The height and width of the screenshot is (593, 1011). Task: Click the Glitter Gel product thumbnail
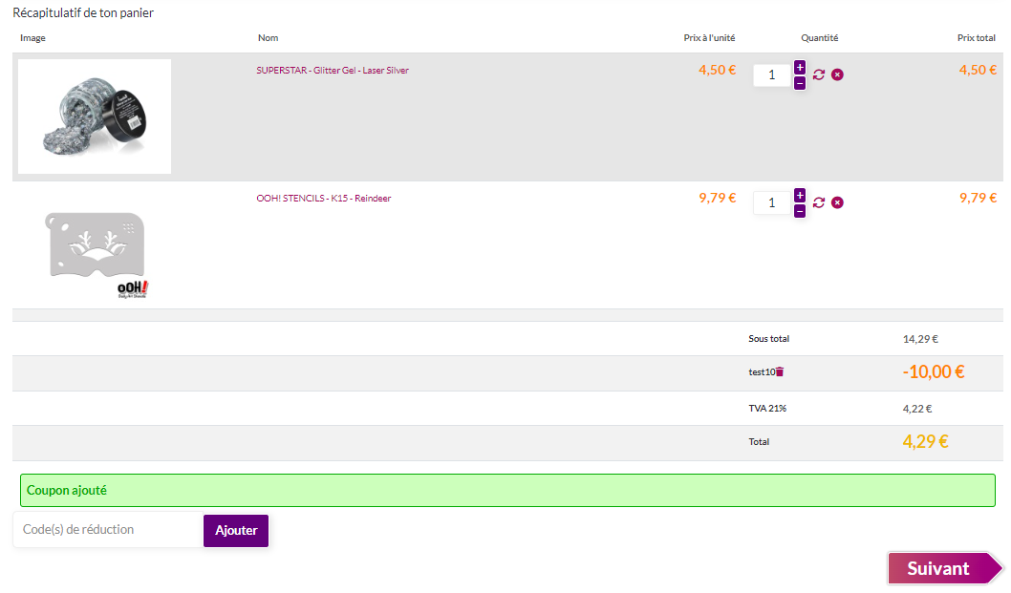[x=95, y=116]
